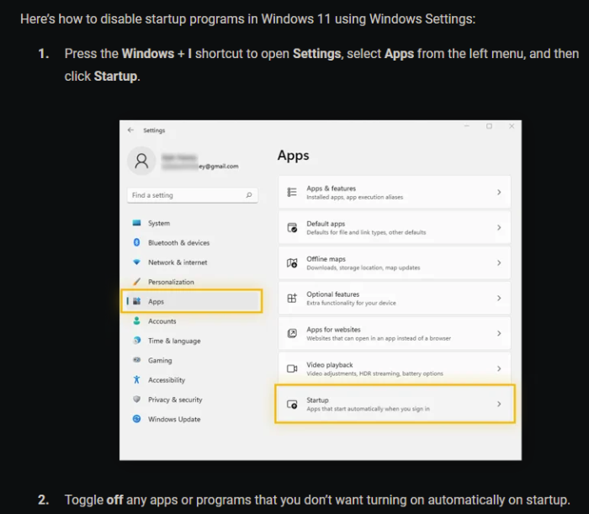Open Gaming settings section

click(193, 360)
